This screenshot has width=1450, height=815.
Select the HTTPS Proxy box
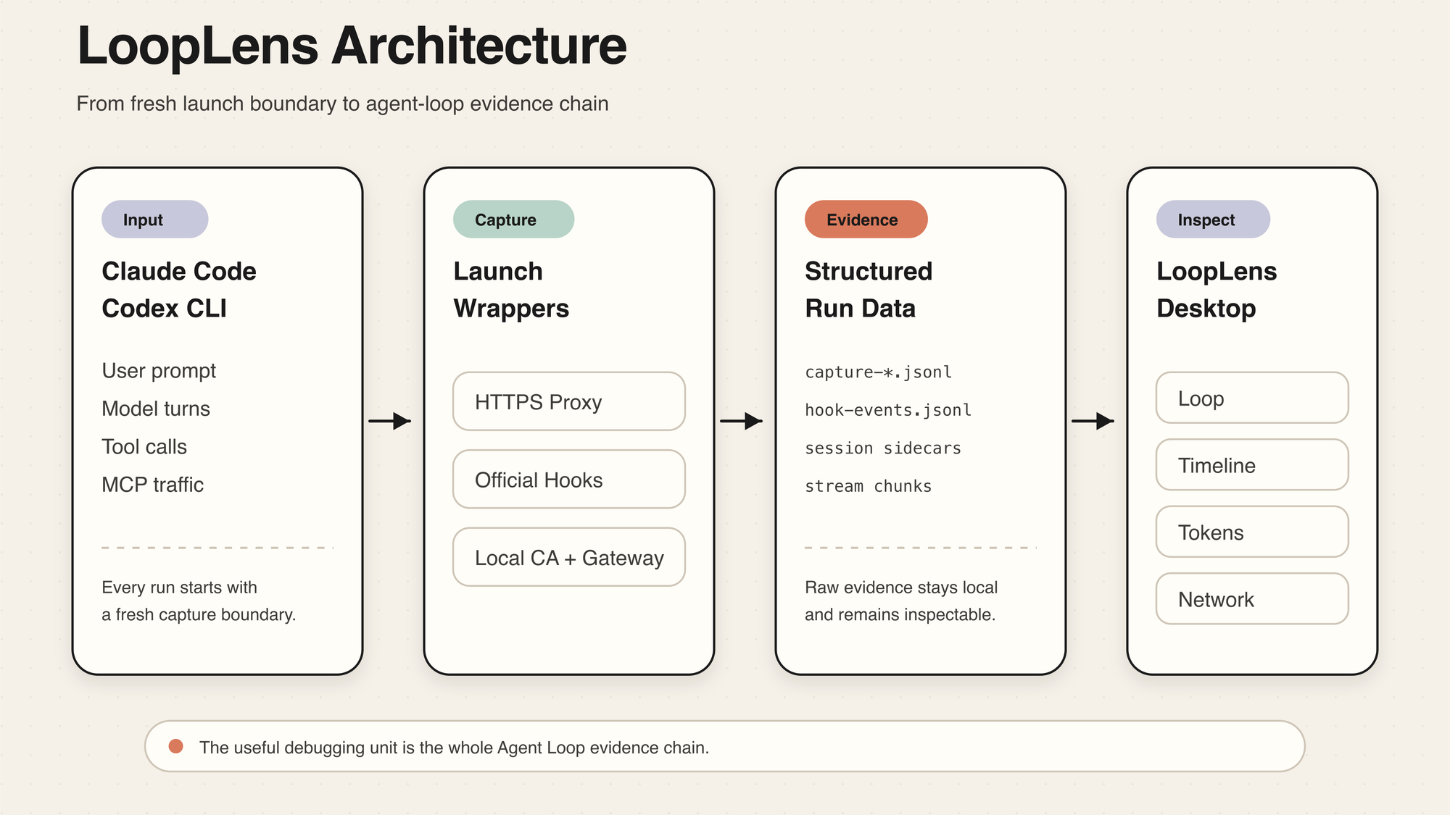[x=569, y=401]
